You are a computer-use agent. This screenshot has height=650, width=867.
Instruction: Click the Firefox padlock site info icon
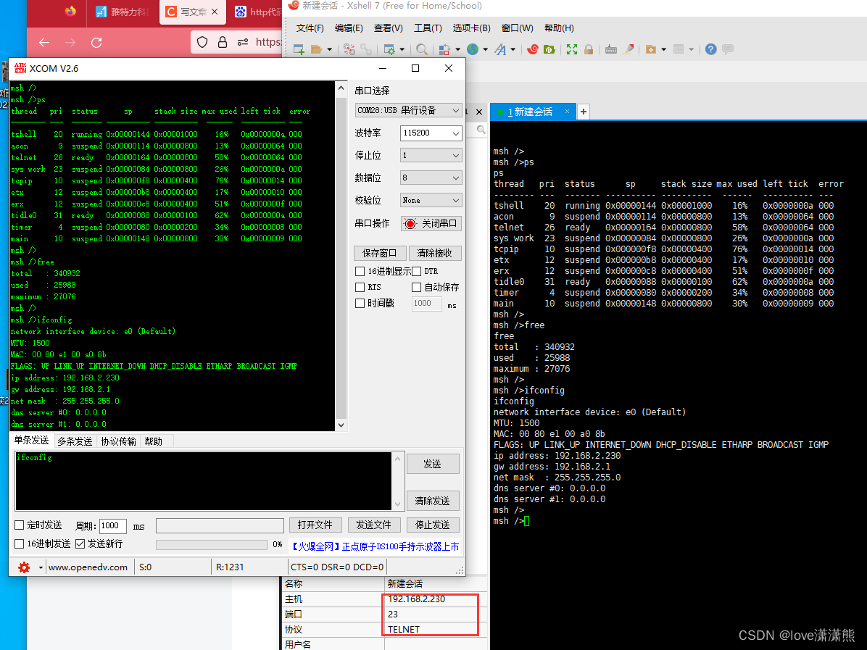point(223,43)
